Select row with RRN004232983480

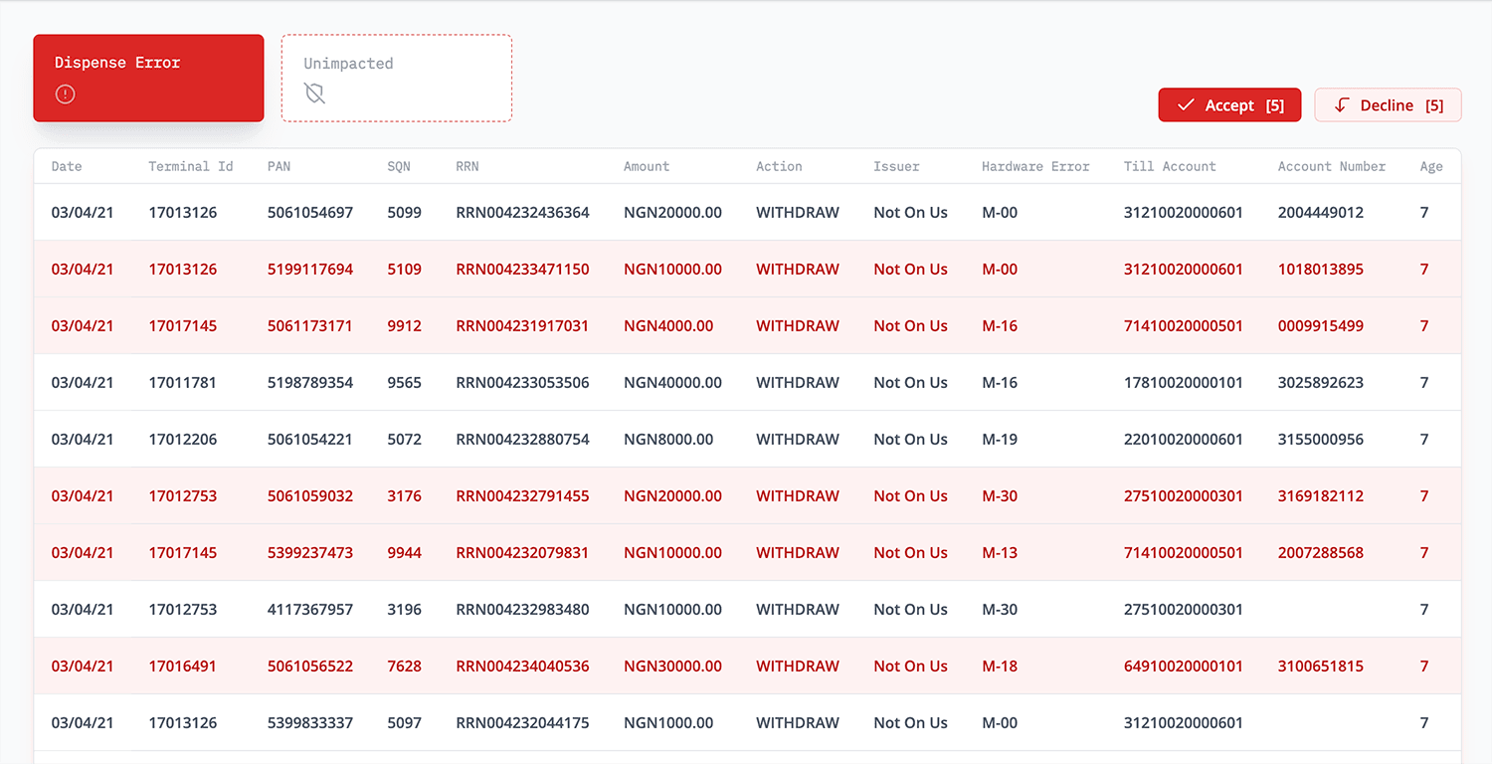tap(747, 609)
